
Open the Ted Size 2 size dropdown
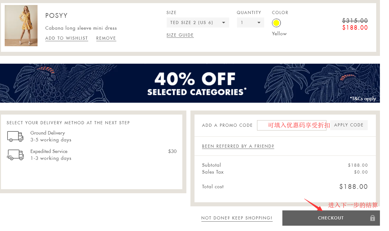point(198,22)
